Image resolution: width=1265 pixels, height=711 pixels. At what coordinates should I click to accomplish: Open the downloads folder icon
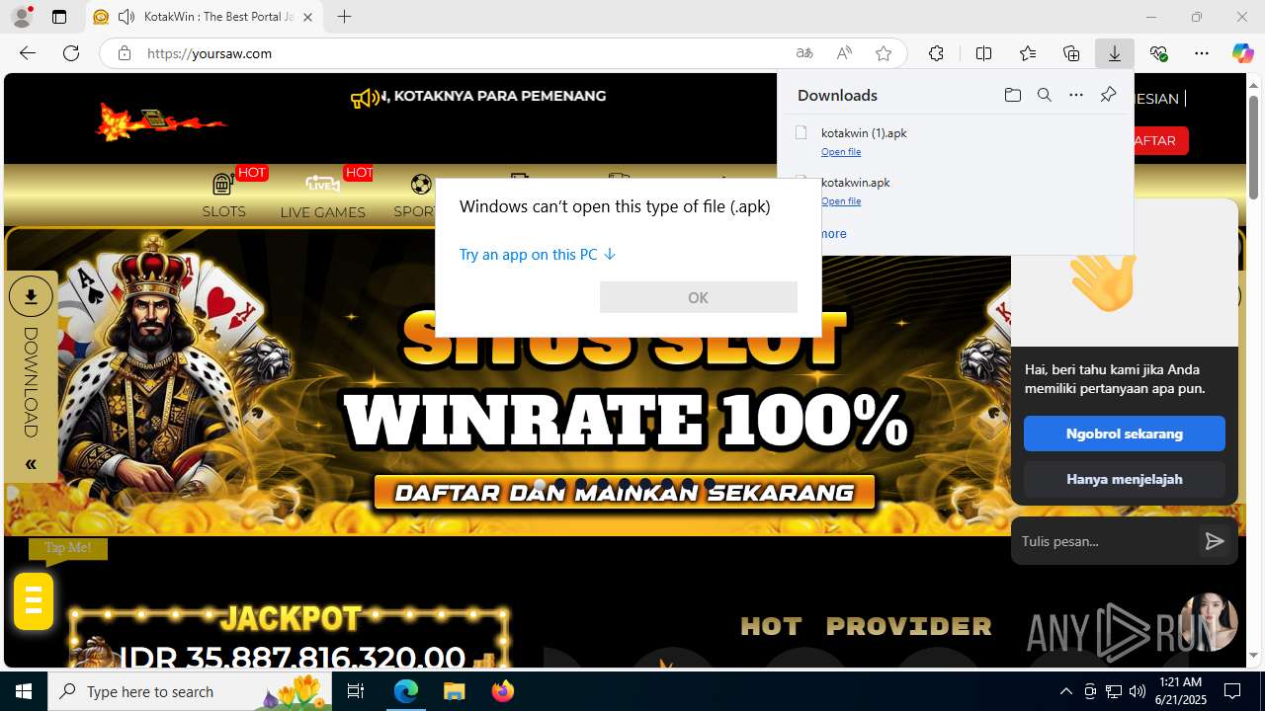[1012, 95]
